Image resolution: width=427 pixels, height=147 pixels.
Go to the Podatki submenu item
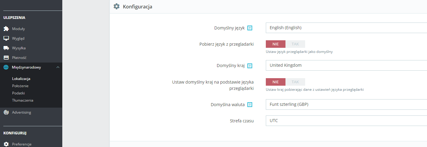click(x=18, y=93)
